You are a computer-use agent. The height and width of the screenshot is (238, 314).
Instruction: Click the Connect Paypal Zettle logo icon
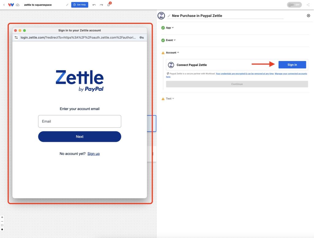pyautogui.click(x=171, y=65)
